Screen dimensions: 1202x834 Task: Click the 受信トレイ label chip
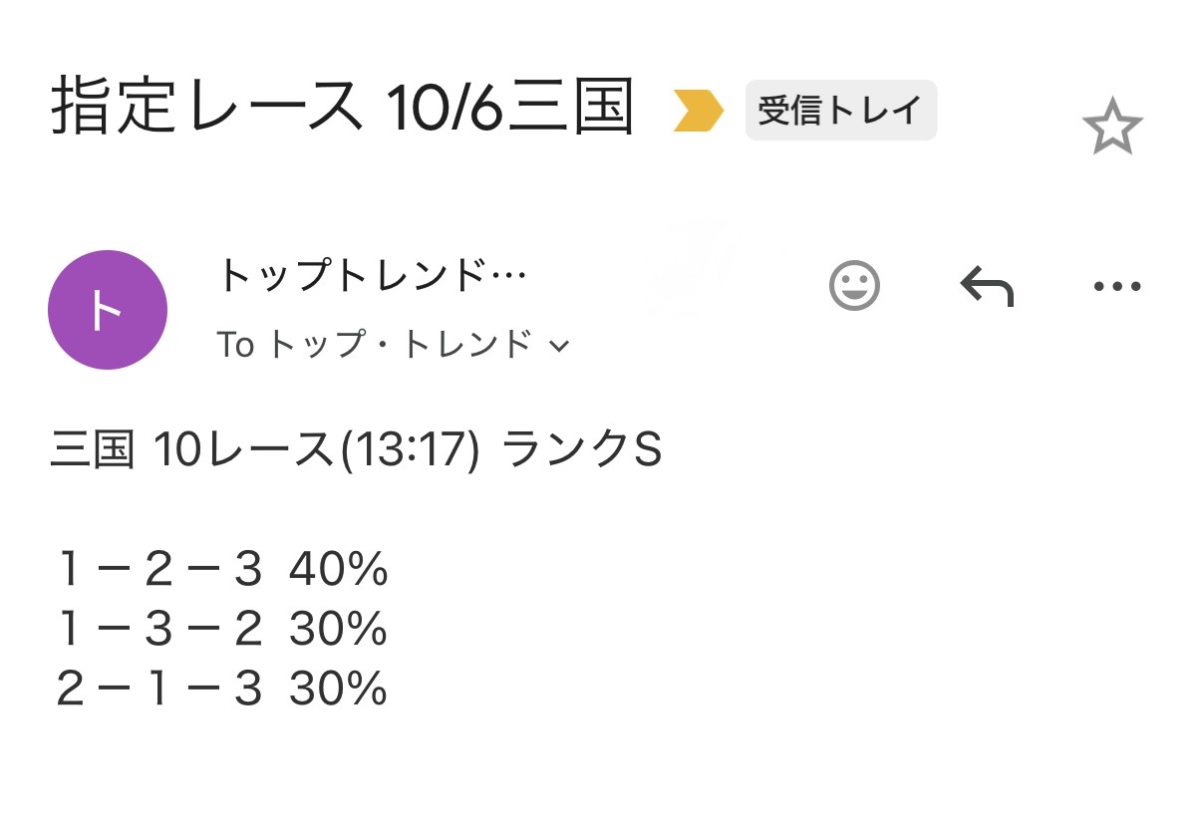pos(840,111)
